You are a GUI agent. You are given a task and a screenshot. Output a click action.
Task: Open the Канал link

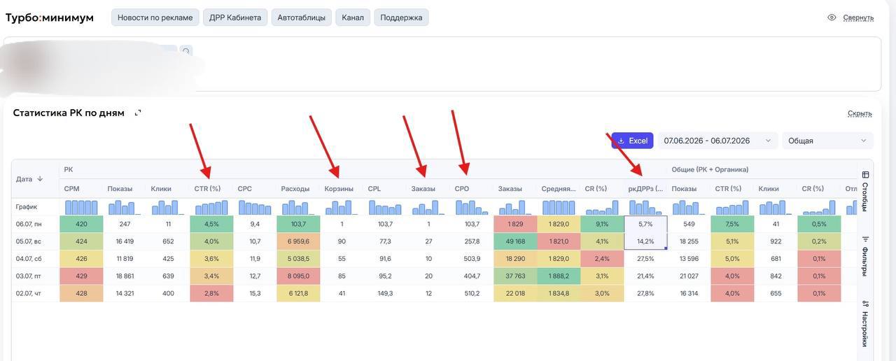(353, 17)
